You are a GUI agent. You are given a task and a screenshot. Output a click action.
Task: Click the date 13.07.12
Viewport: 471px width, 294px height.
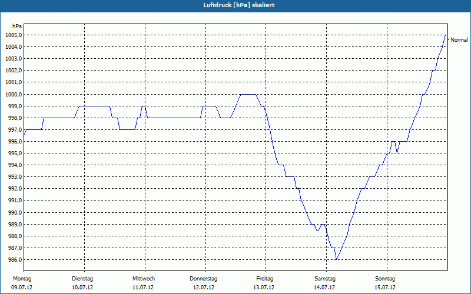264,288
